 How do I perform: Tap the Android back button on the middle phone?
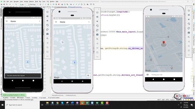(62, 81)
